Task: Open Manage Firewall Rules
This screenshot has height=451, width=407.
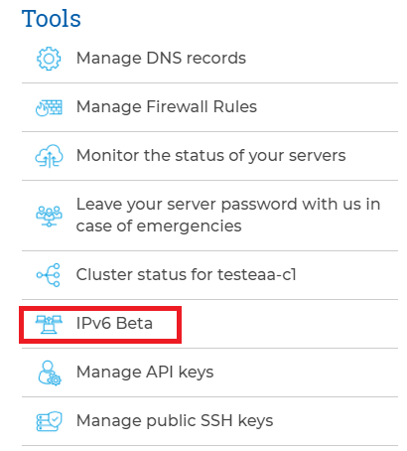Action: pyautogui.click(x=167, y=107)
